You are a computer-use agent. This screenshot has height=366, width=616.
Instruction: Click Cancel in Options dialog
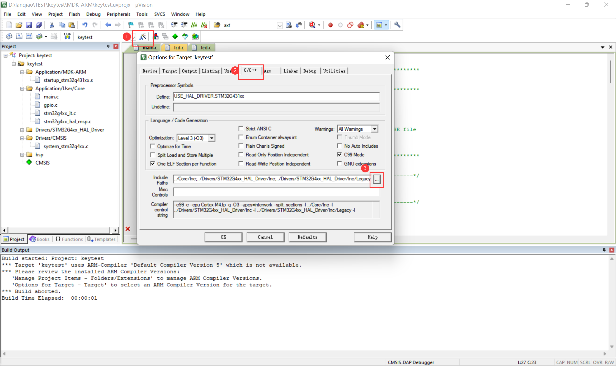coord(265,237)
